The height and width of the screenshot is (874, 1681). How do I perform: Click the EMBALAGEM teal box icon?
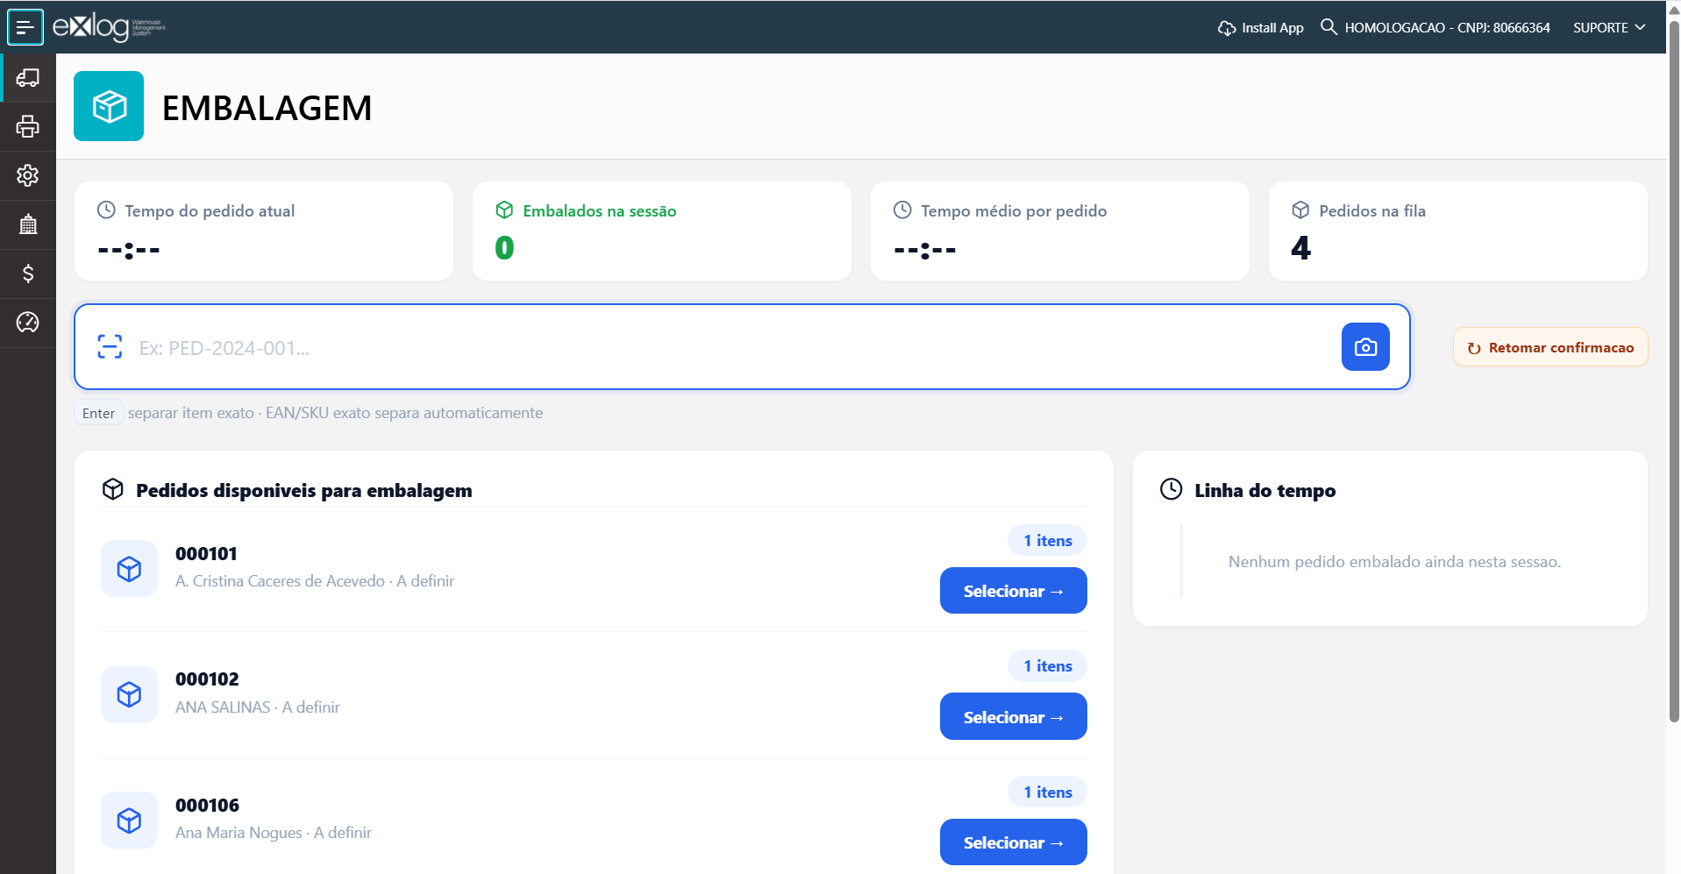(109, 106)
